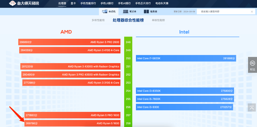Switch to 多核性能榜 tab
This screenshot has width=257, height=127.
click(98, 20)
